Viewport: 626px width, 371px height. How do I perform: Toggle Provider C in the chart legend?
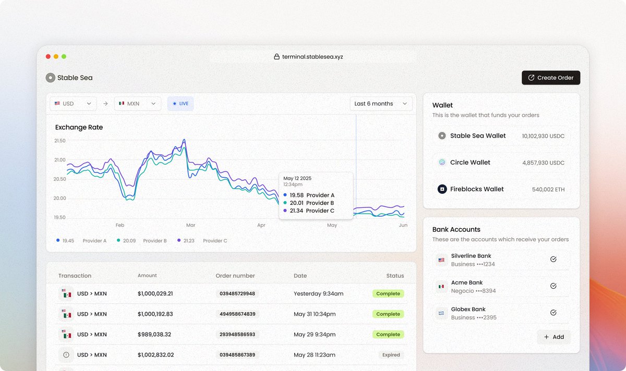(202, 241)
